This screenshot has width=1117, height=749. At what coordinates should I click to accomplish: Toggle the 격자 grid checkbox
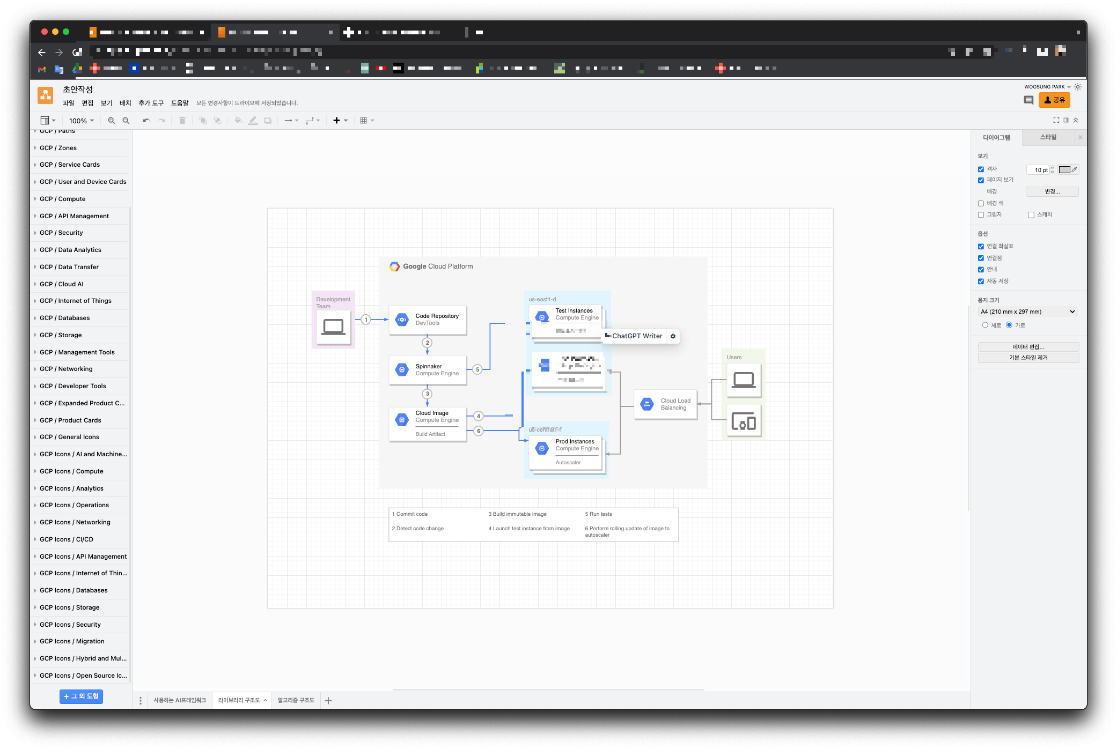pos(981,169)
